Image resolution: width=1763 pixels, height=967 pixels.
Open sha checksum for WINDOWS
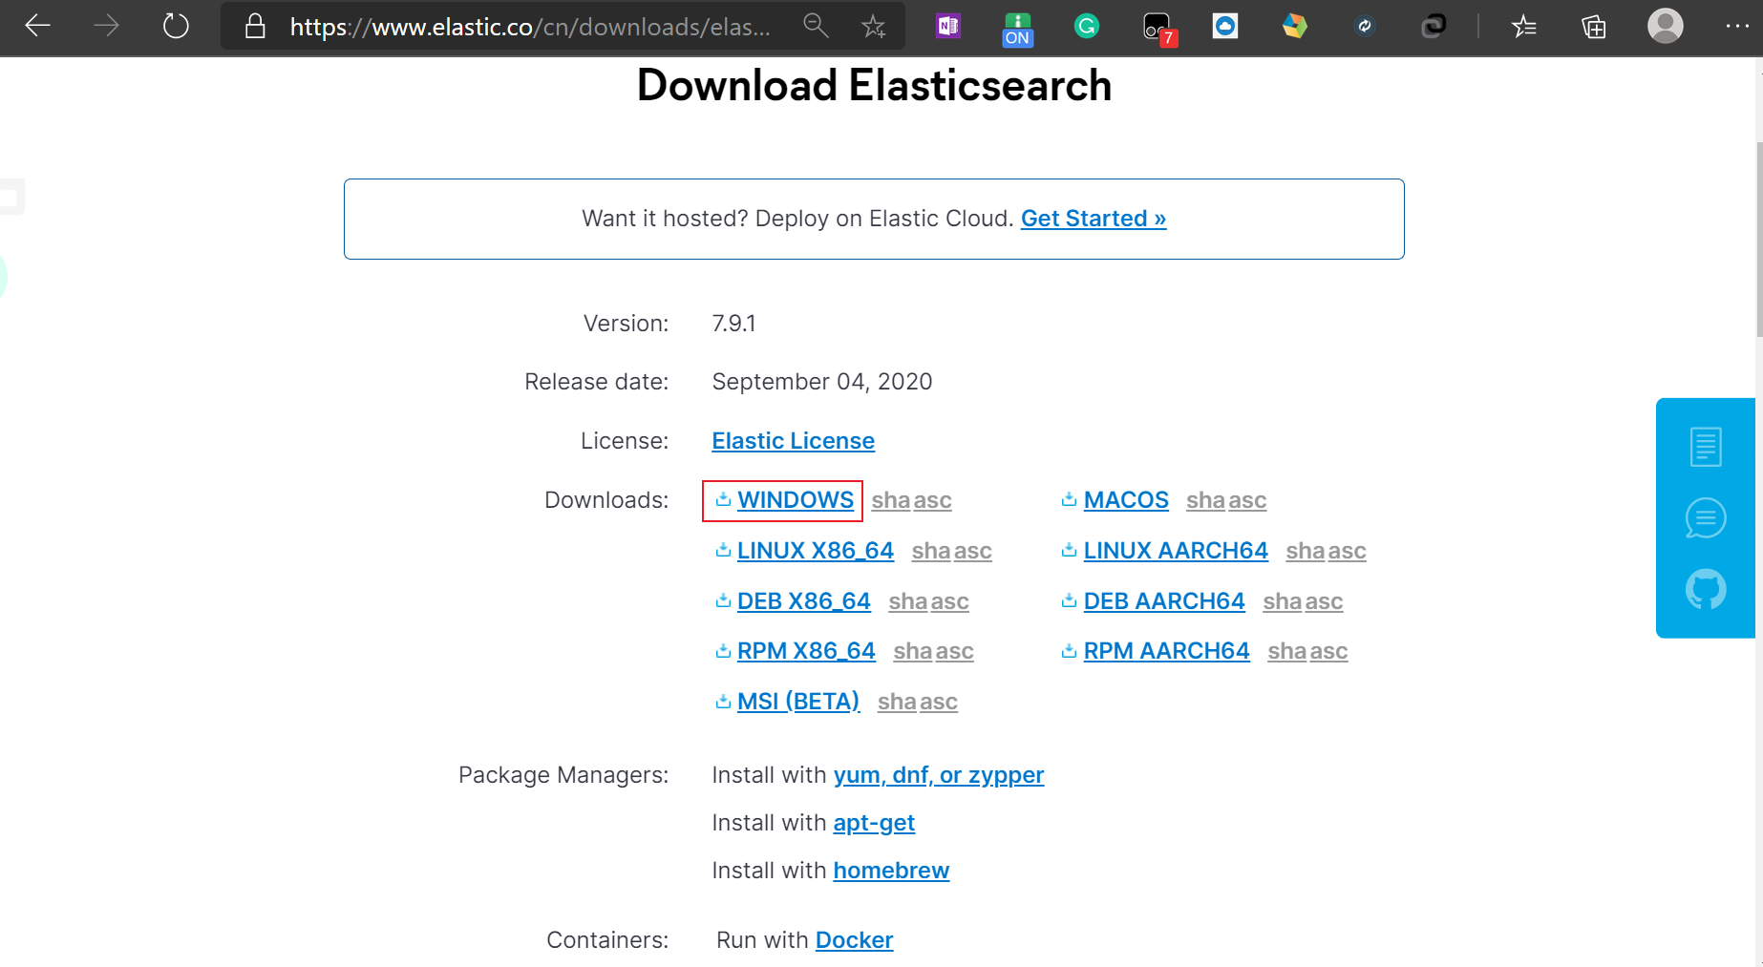click(891, 500)
